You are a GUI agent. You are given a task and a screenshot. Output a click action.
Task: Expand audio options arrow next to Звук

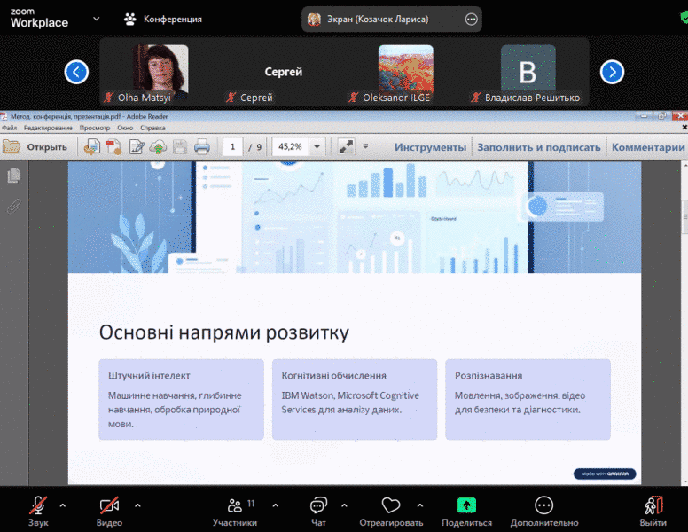pyautogui.click(x=62, y=505)
